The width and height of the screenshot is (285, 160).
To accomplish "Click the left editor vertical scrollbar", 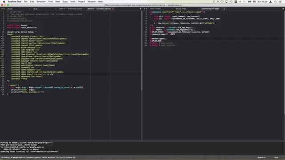I will click(x=142, y=51).
